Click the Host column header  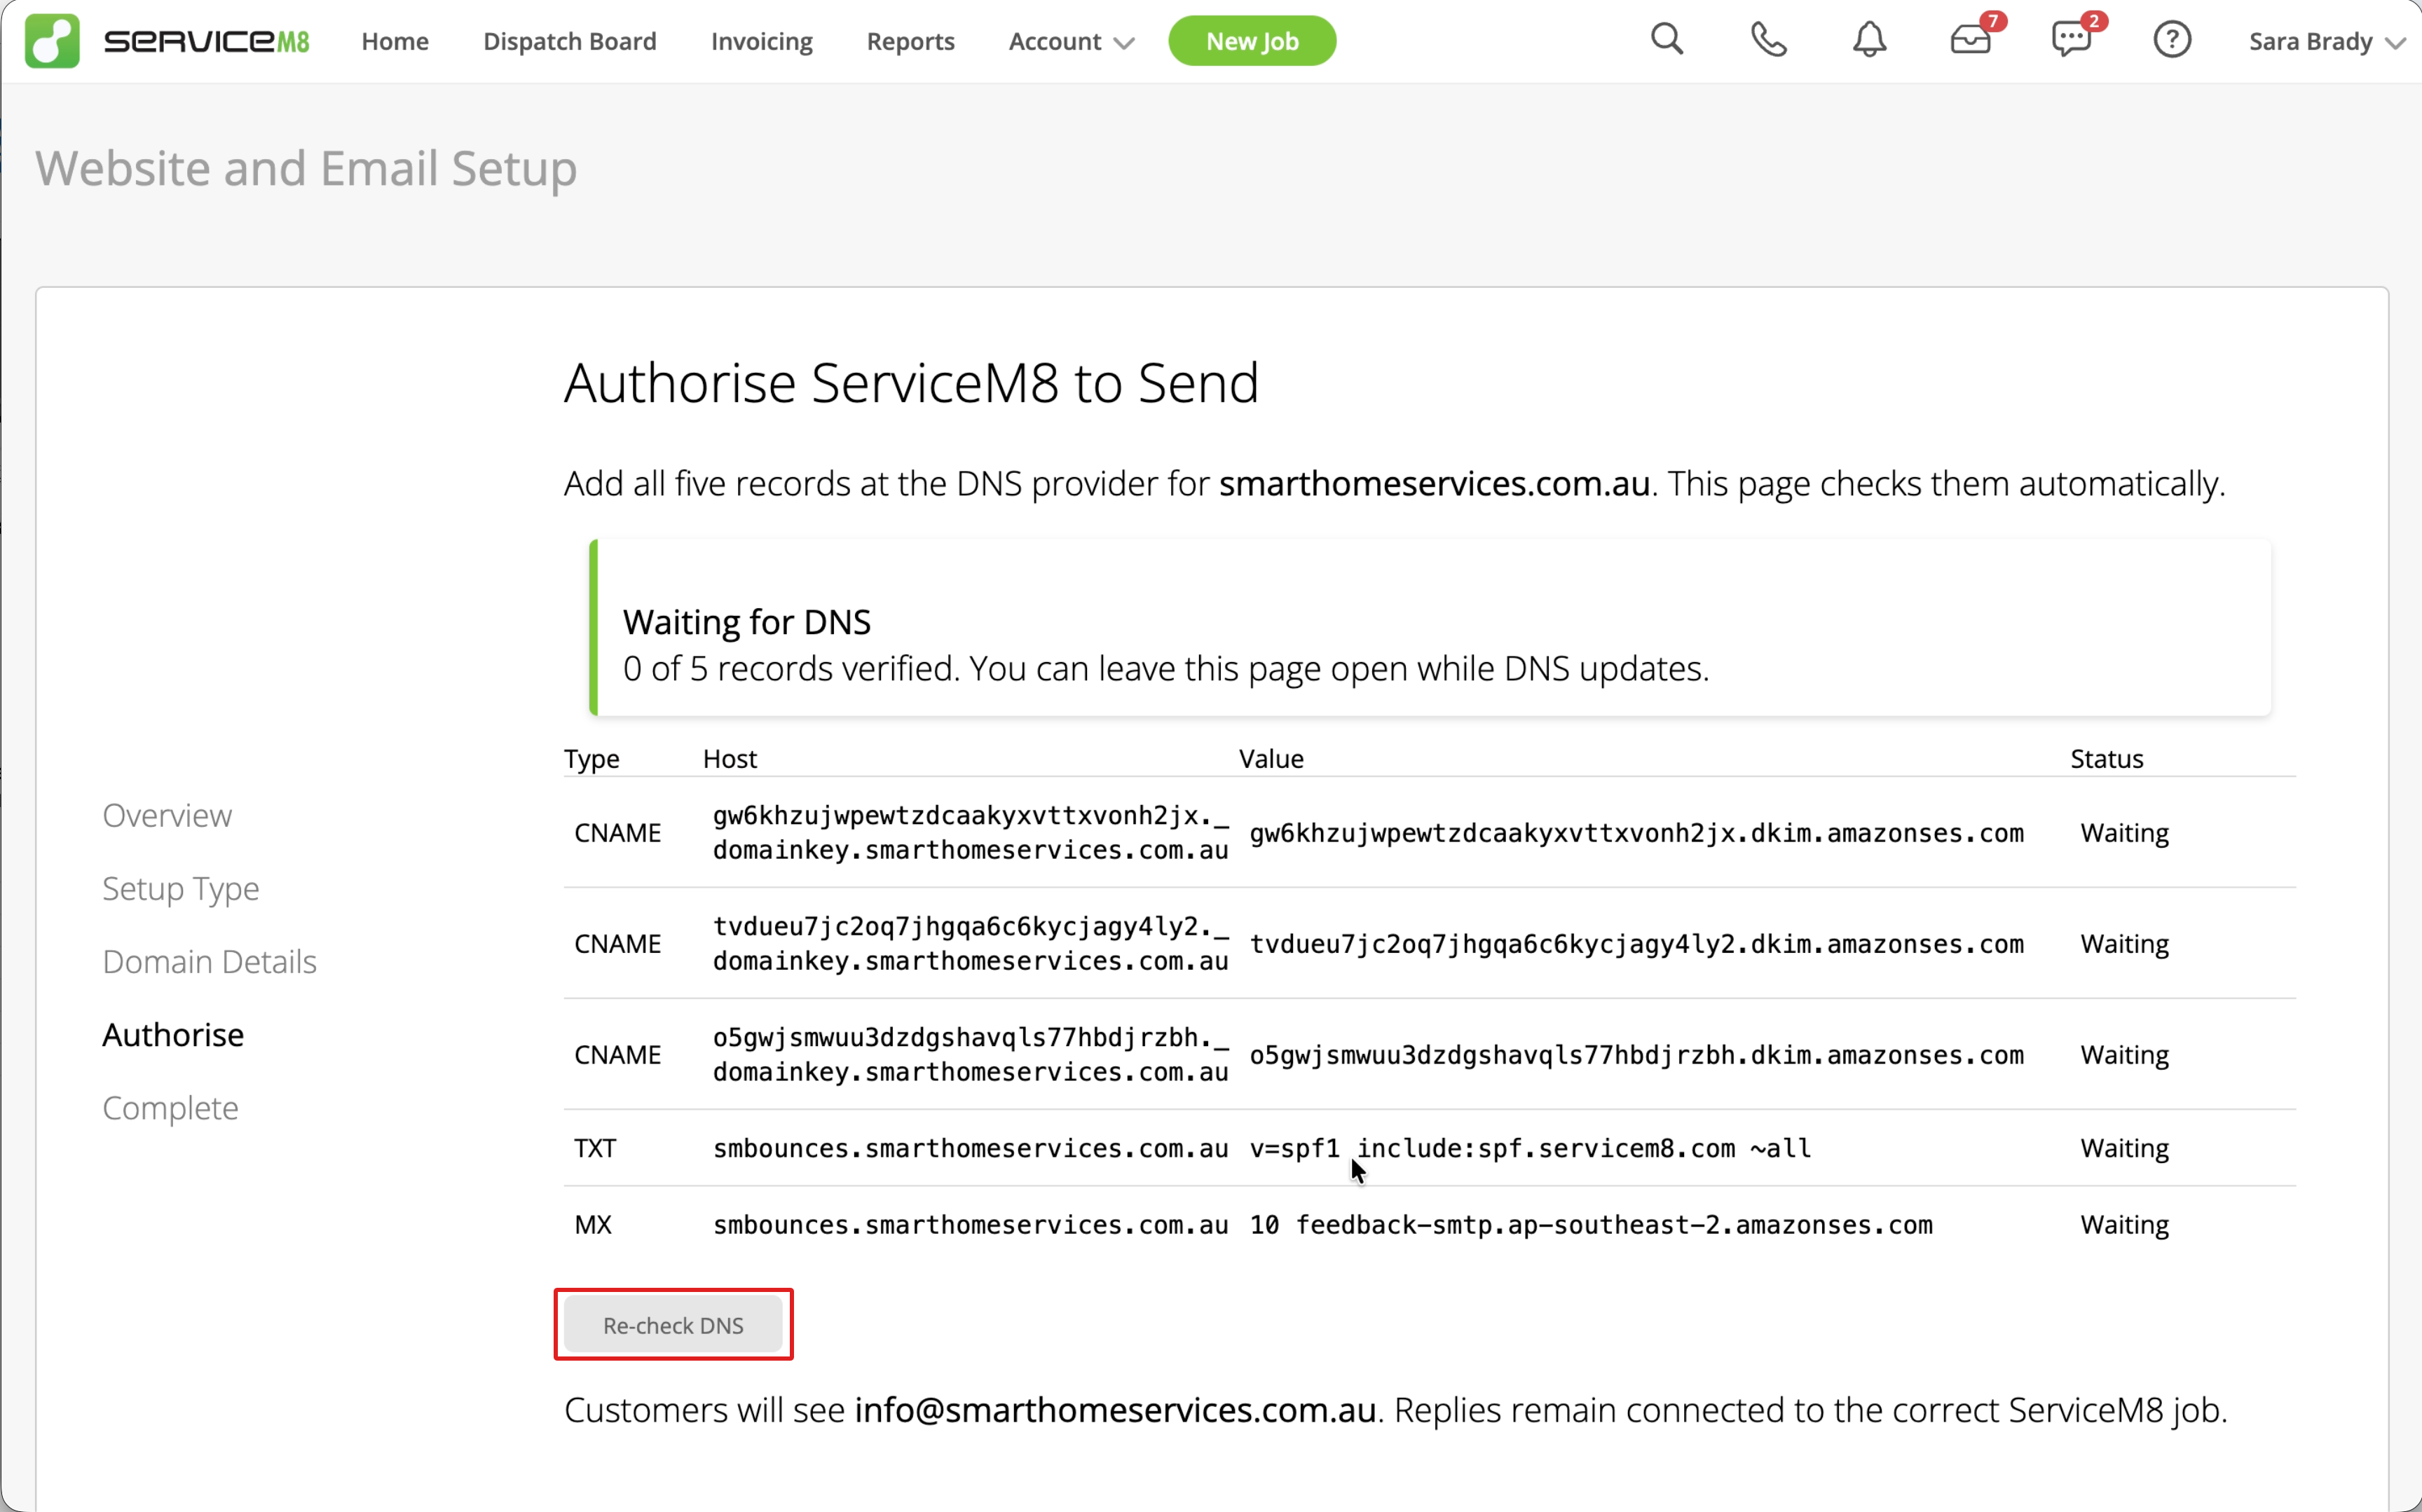(730, 759)
